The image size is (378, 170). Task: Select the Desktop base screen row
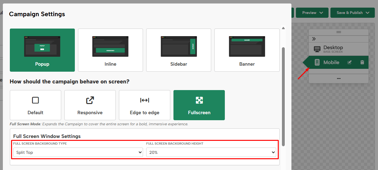(339, 49)
